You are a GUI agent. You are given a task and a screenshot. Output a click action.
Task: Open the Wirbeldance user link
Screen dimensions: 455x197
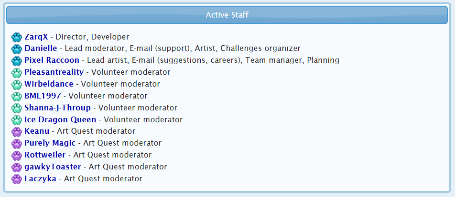pyautogui.click(x=49, y=84)
